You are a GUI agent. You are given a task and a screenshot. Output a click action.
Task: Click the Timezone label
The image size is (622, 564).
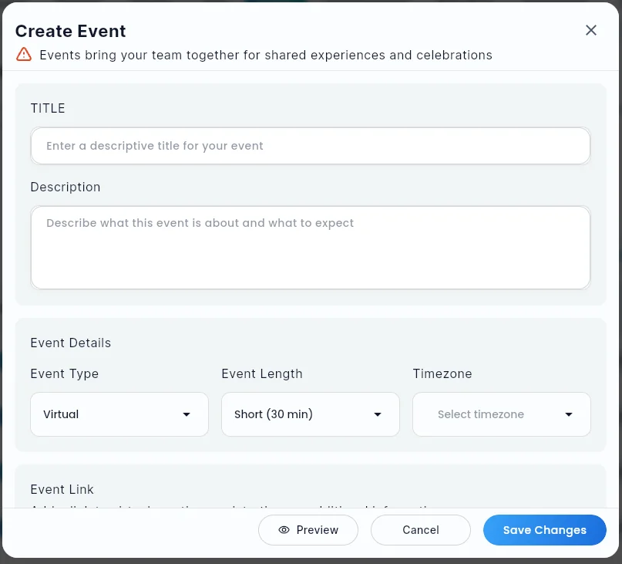[442, 373]
